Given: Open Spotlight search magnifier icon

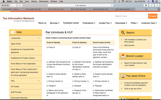Looking at the screenshot, I should tap(149, 1).
